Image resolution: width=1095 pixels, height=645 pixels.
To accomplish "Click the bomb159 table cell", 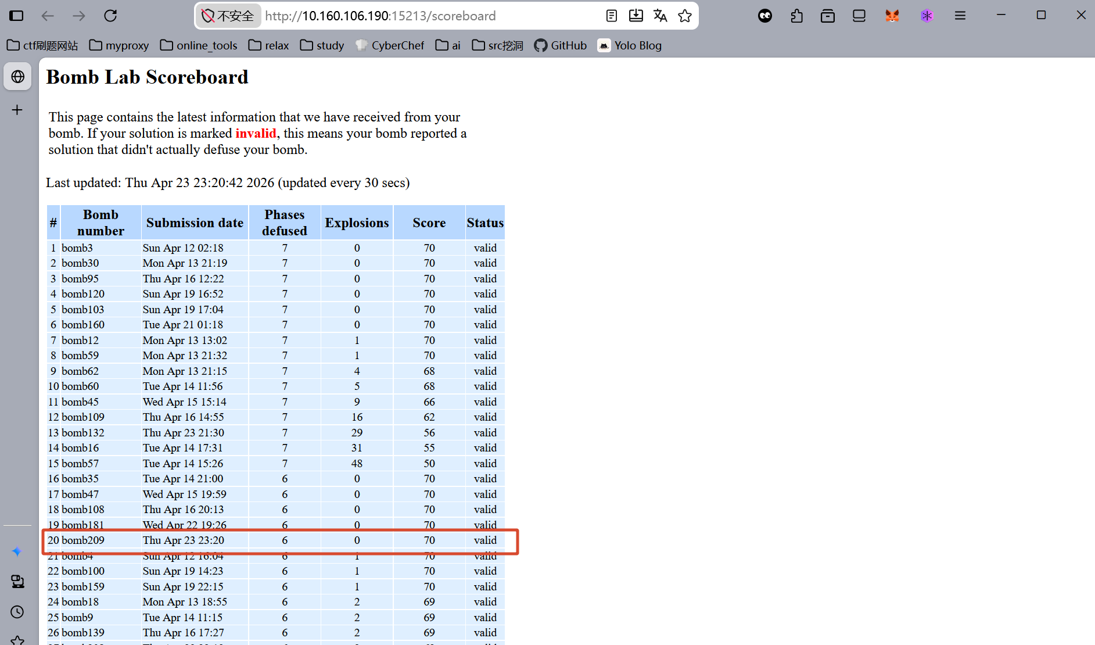I will click(100, 587).
